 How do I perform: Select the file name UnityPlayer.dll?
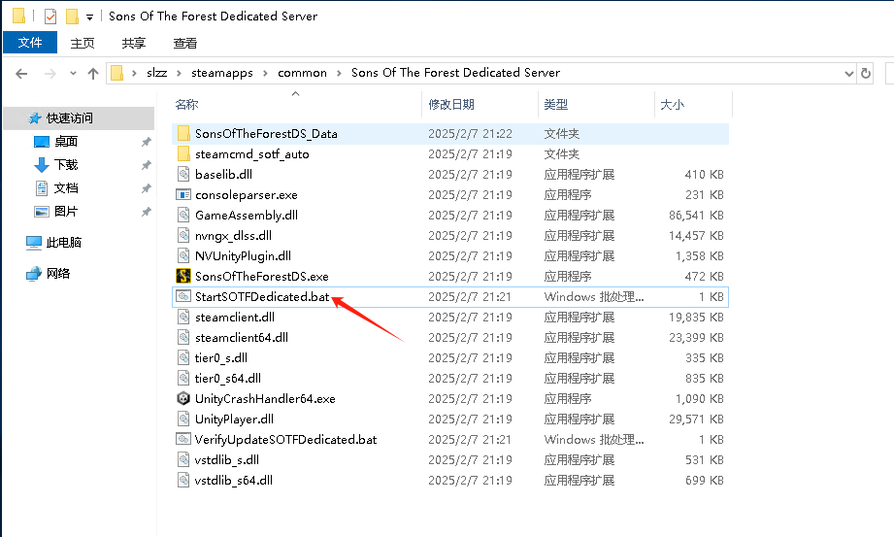234,420
